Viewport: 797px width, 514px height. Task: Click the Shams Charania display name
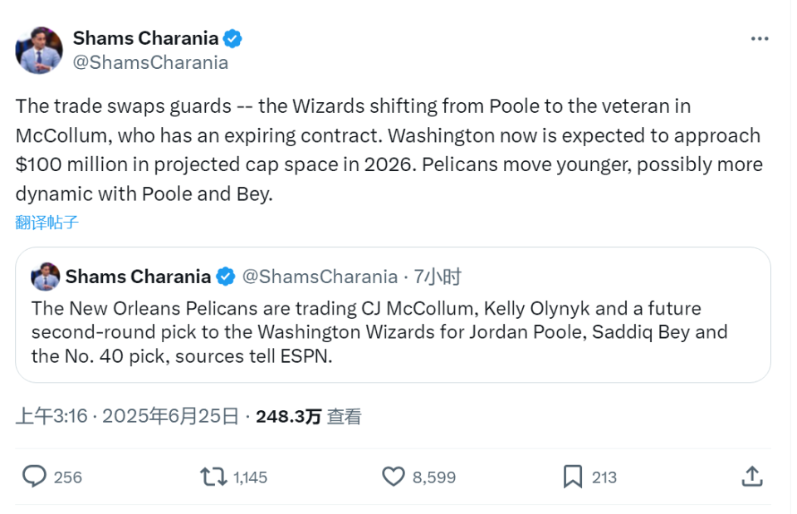click(145, 38)
